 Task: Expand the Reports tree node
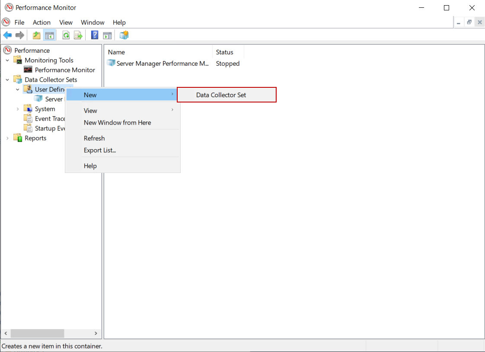7,138
